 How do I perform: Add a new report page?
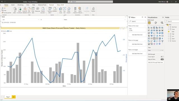pyautogui.click(x=14, y=97)
